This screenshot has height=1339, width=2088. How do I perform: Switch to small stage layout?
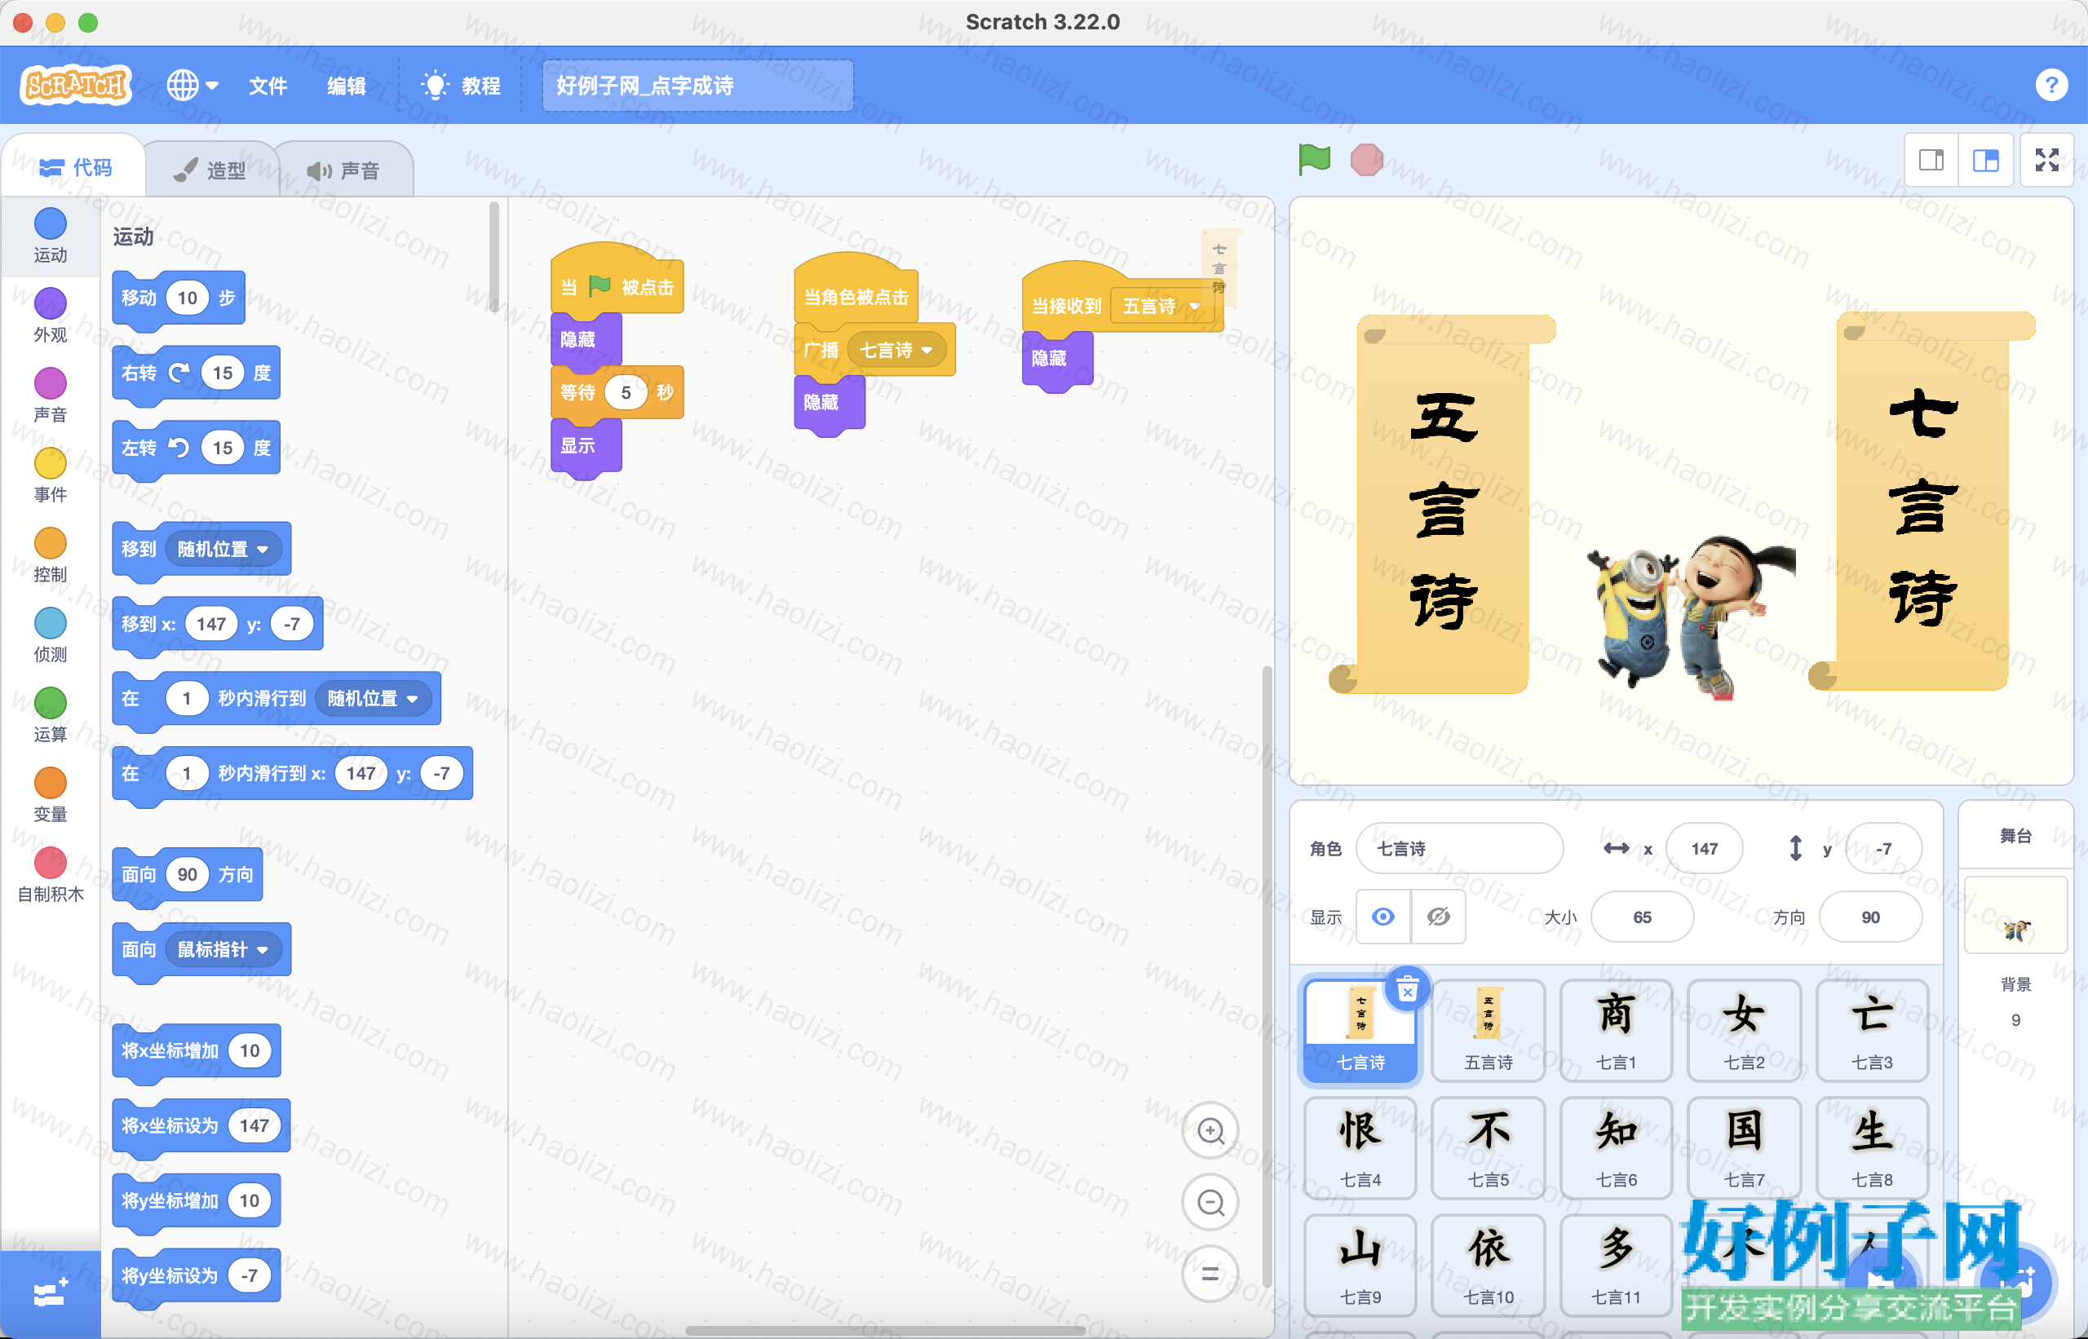coord(1931,160)
